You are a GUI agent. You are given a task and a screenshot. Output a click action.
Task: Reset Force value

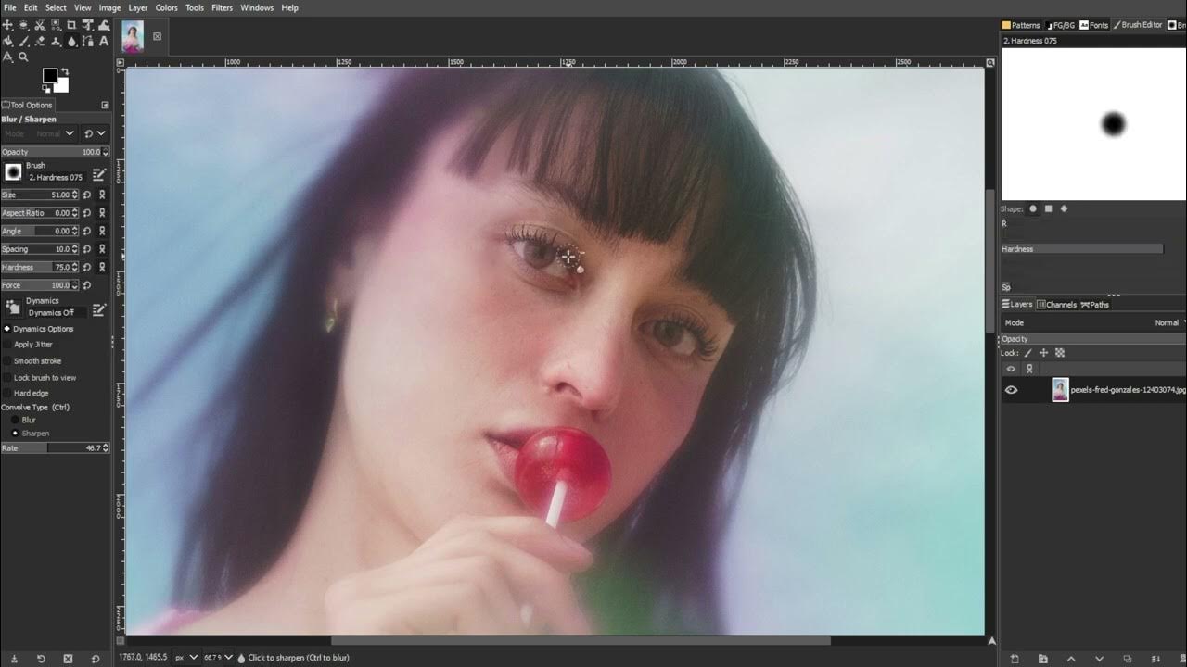[x=87, y=285]
